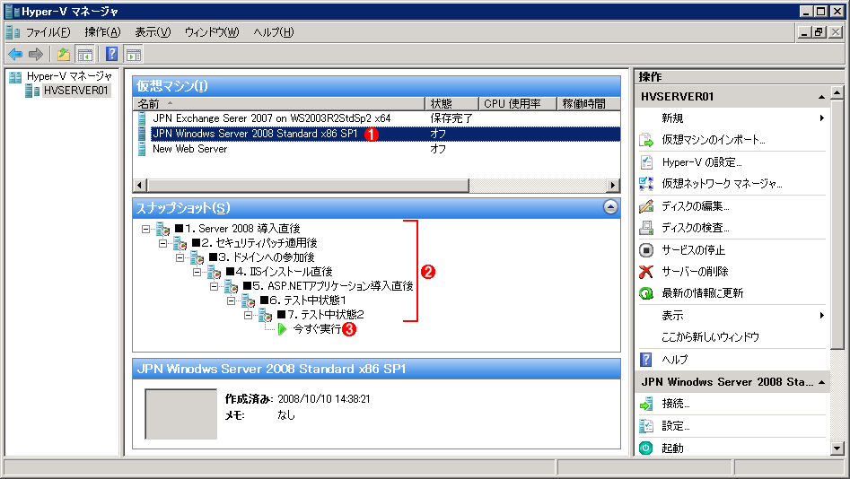
Task: Click the green 最新の情報に更新 refresh icon
Action: pos(646,293)
